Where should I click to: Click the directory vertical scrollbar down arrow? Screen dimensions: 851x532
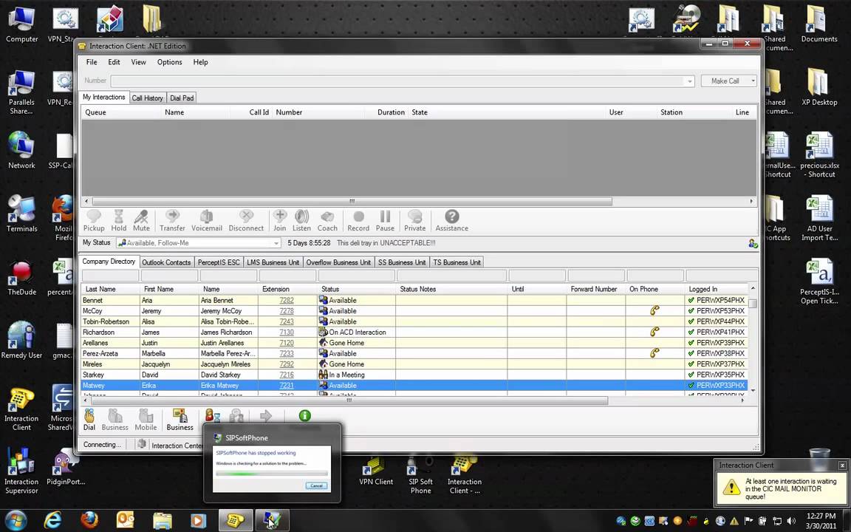click(x=753, y=390)
